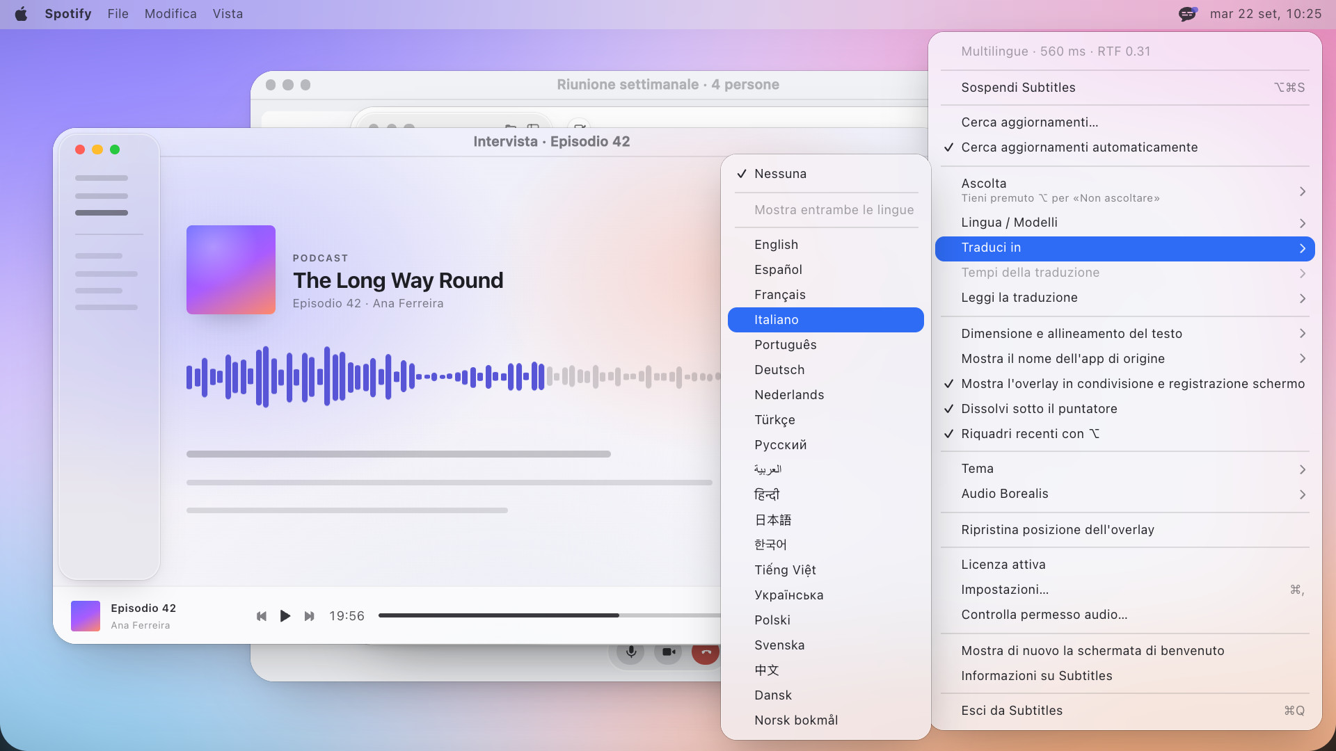Open the Modifica menu
The image size is (1336, 751).
coord(170,14)
